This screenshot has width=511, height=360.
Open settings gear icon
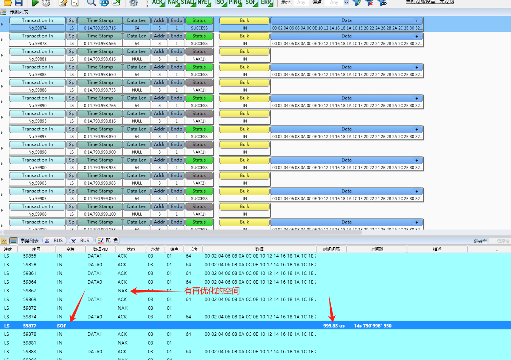(x=133, y=3)
